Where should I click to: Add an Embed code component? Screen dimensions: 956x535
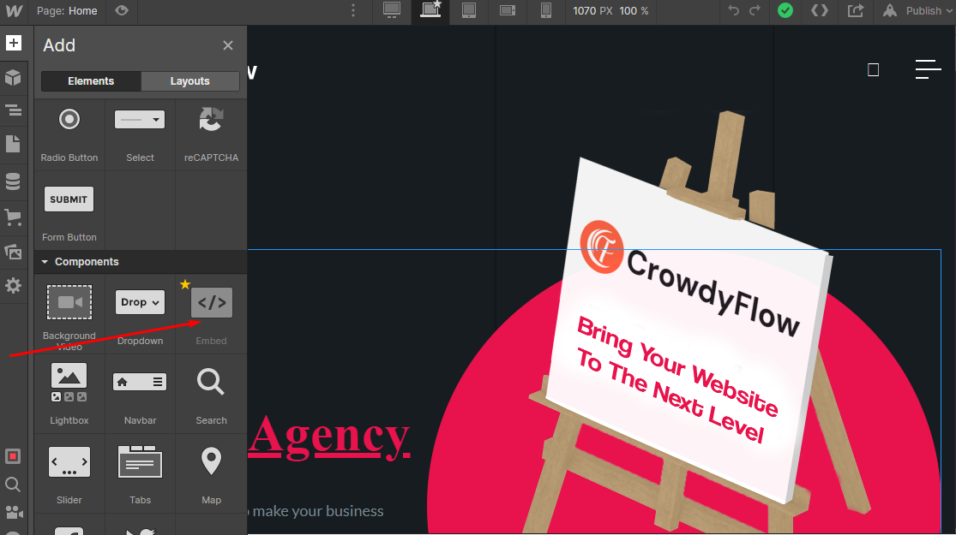click(211, 315)
